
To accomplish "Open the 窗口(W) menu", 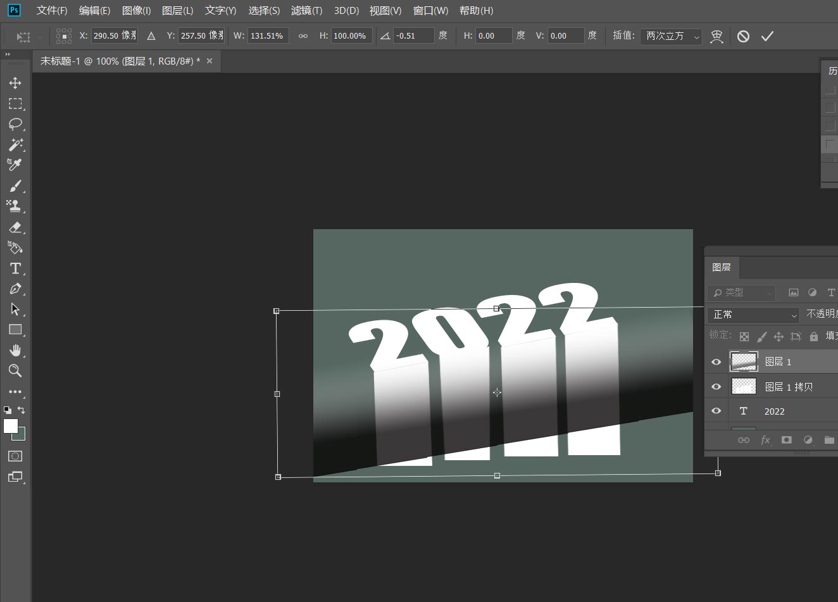I will pos(430,11).
